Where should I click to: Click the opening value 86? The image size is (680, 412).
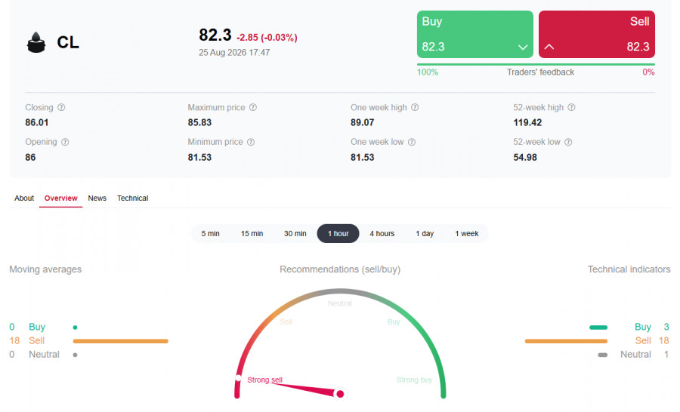coord(30,157)
